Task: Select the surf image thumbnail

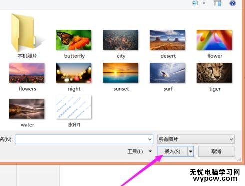Action: click(x=167, y=73)
